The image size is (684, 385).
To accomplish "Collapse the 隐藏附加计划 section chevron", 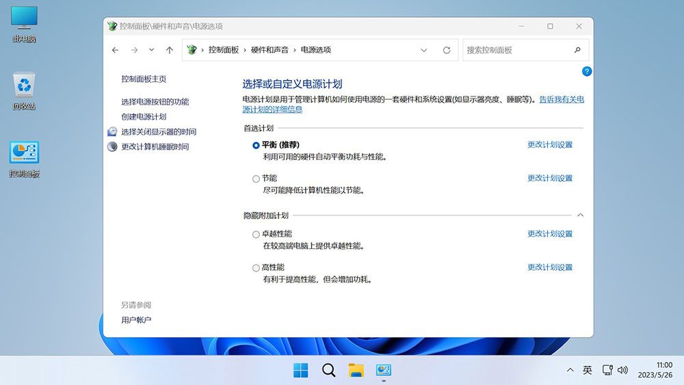I will [580, 215].
